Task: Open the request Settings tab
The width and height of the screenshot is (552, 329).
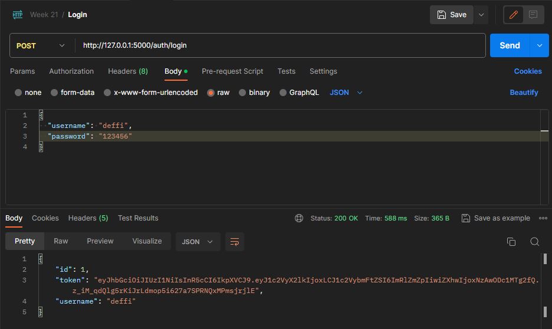Action: [323, 71]
